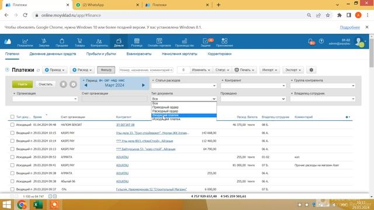
Task: Check the row with amount 64 790,00
Action: pos(12,149)
